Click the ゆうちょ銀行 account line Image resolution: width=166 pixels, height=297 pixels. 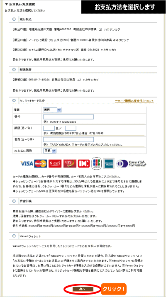click(64, 50)
